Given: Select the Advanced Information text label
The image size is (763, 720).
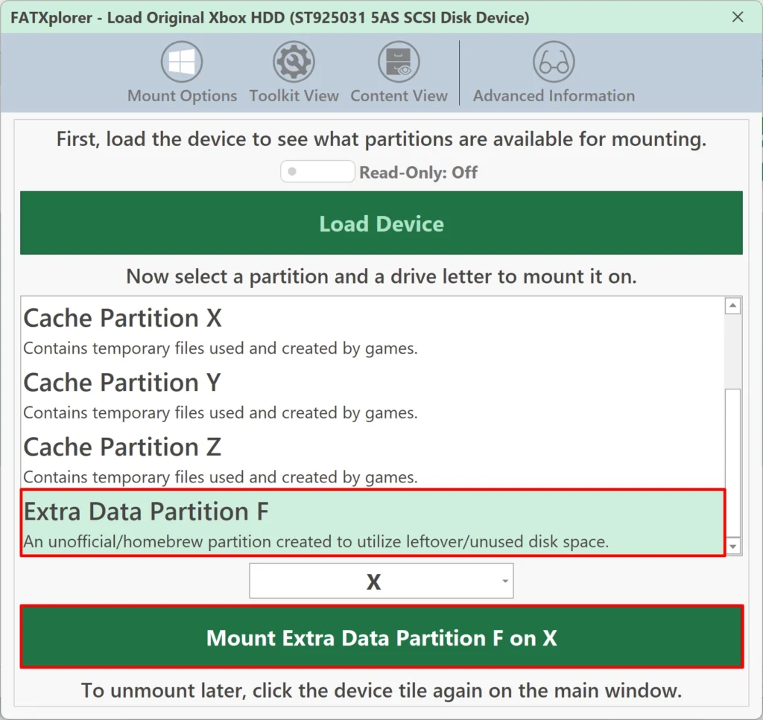Looking at the screenshot, I should 554,96.
